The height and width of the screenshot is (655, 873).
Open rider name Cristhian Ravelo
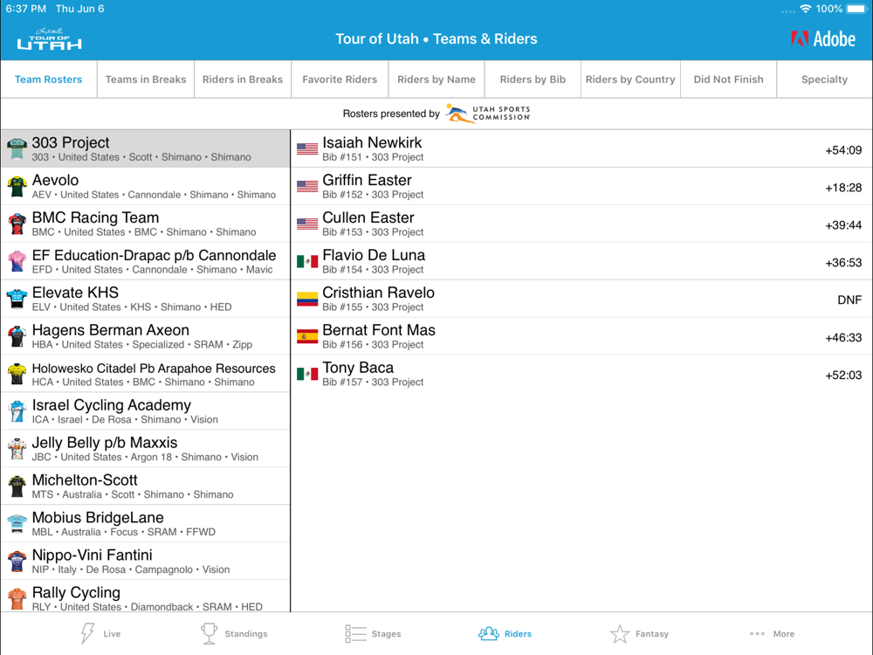[x=379, y=293]
